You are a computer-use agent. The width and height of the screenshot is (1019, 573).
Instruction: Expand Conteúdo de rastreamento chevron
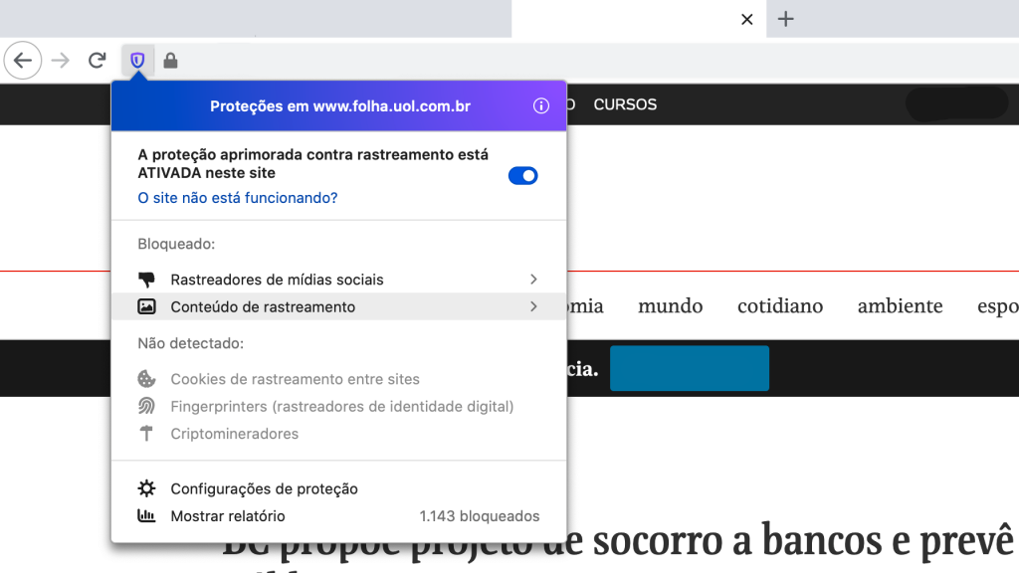pos(533,306)
